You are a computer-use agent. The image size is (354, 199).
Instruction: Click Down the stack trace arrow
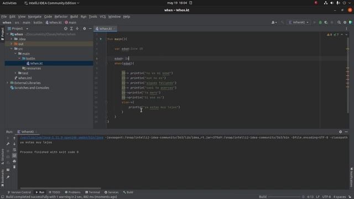click(14, 144)
